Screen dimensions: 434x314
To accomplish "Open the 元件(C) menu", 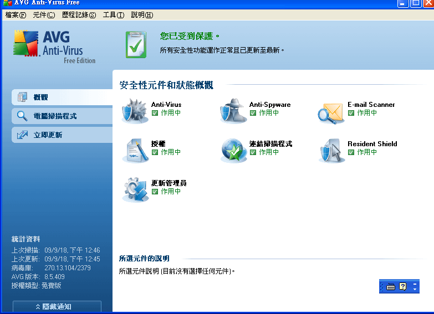I will click(44, 15).
